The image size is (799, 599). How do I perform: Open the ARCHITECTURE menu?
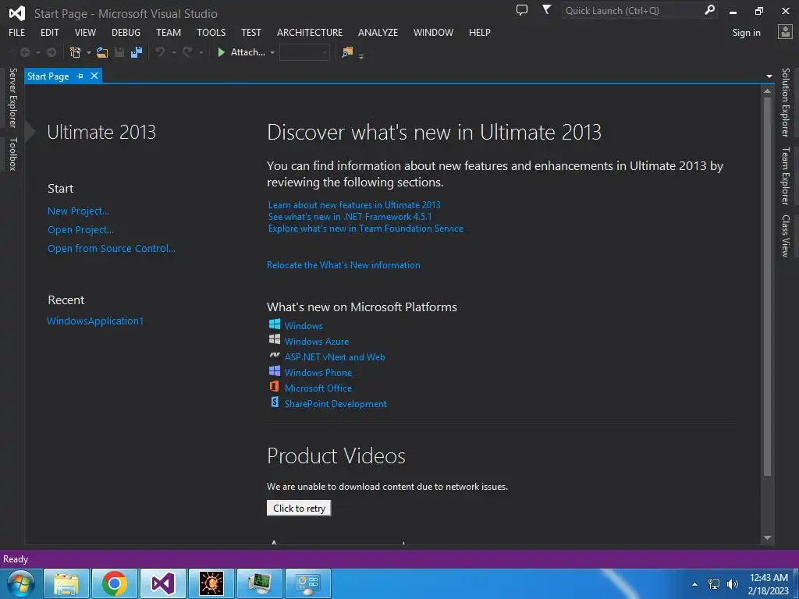[310, 33]
